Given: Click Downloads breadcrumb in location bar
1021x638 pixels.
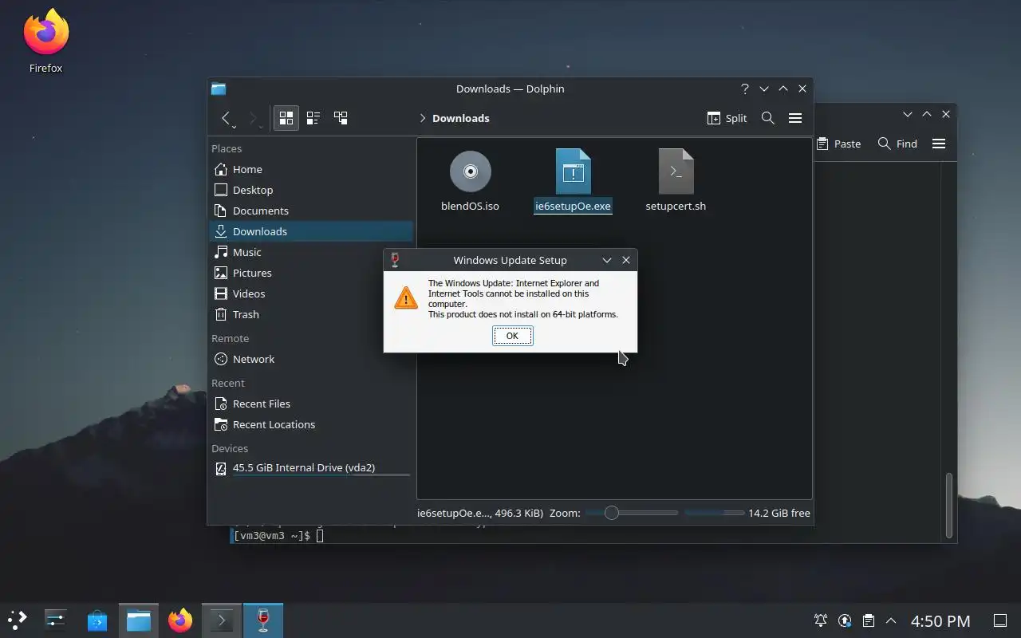Looking at the screenshot, I should click(x=461, y=118).
